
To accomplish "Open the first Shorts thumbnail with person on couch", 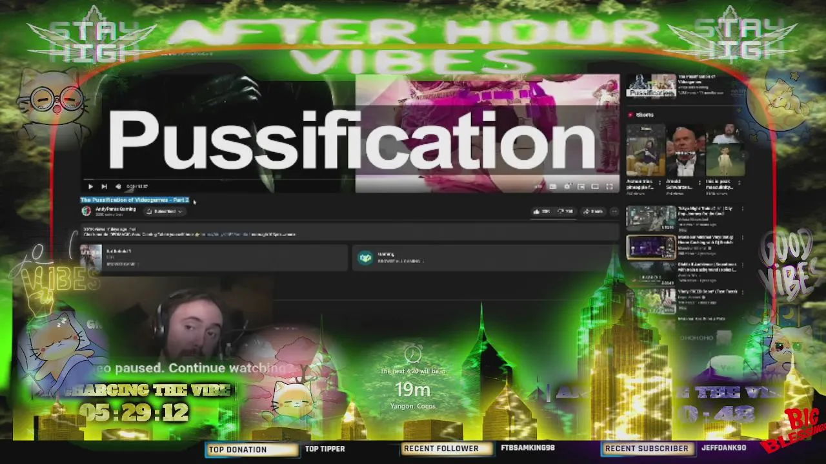I will coord(645,151).
